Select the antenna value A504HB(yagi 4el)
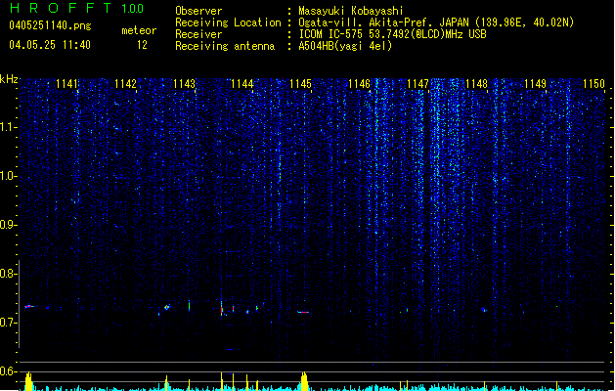Screen dimensions: 615x391 345,46
